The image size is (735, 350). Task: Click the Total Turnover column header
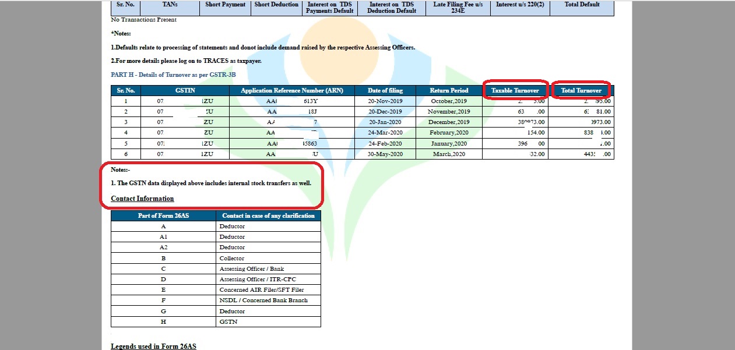[x=581, y=91]
